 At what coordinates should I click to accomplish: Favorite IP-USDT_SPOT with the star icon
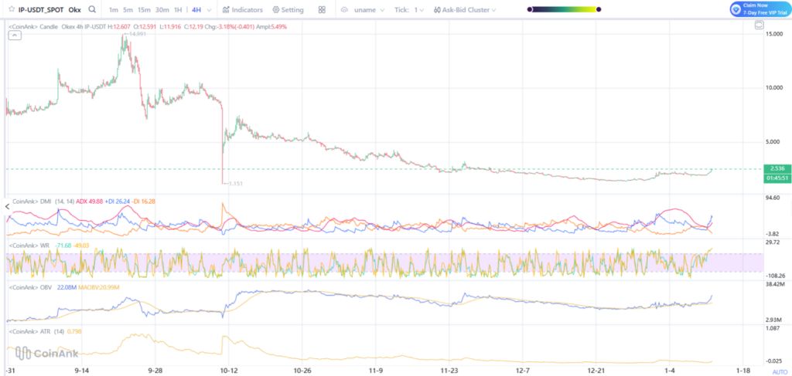coord(11,9)
